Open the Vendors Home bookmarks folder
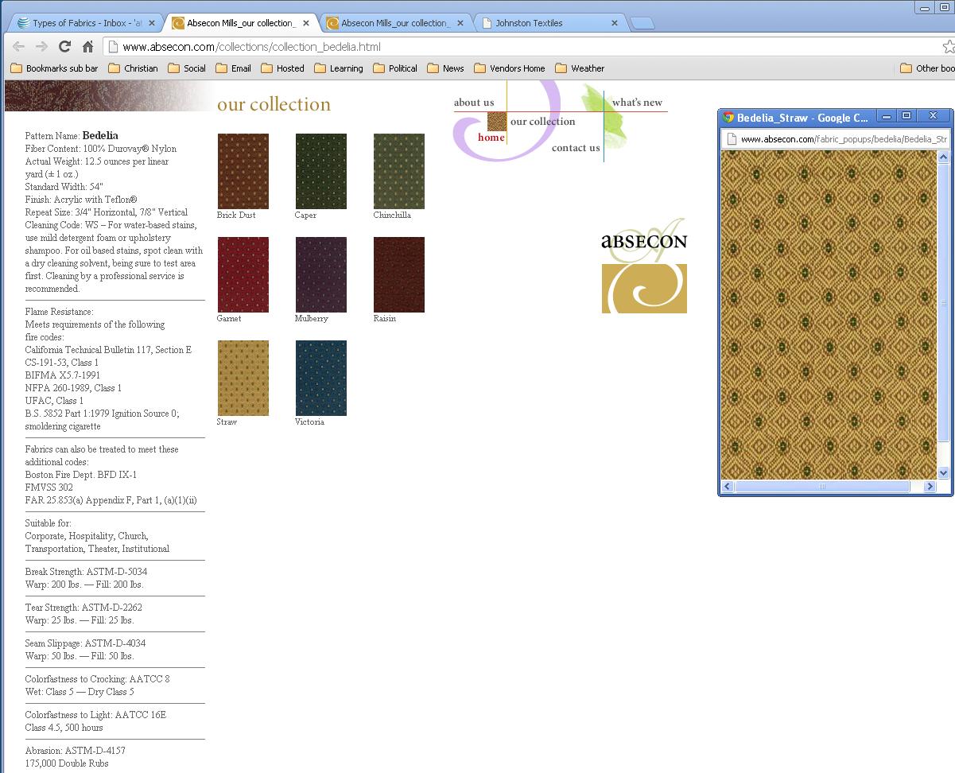This screenshot has height=773, width=955. click(509, 68)
